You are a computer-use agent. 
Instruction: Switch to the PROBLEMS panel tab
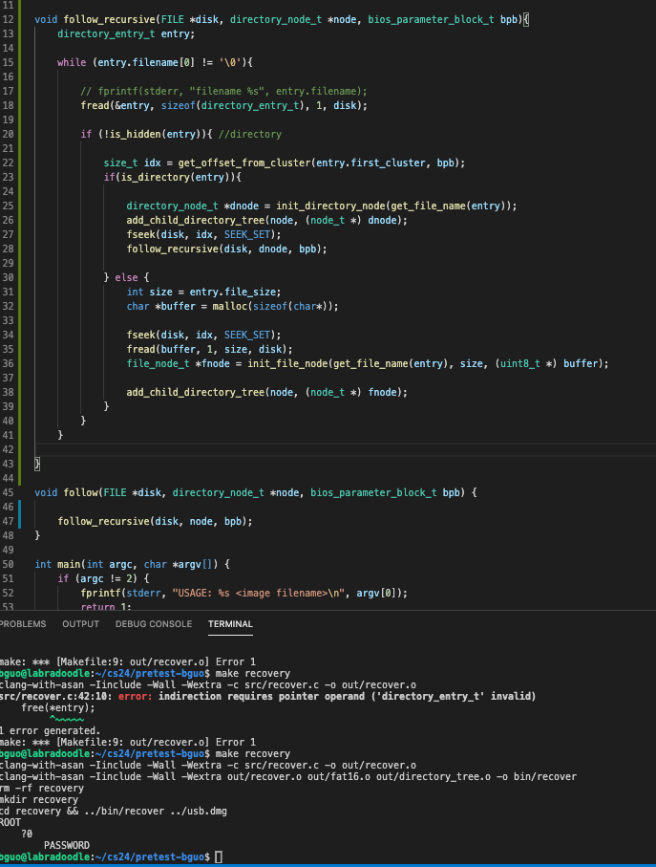point(21,624)
